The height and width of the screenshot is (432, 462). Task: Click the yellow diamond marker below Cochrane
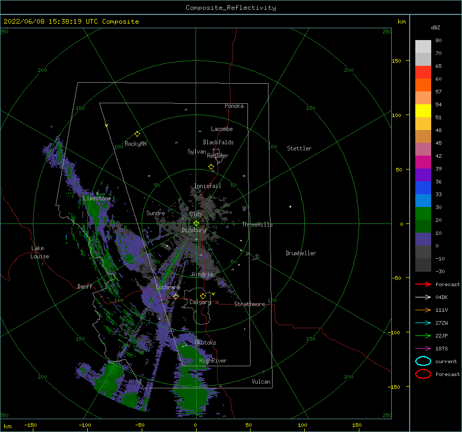click(176, 296)
